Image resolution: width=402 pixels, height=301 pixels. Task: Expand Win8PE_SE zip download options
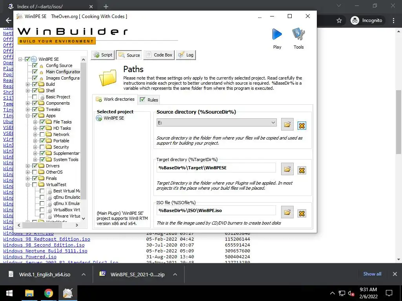175,274
